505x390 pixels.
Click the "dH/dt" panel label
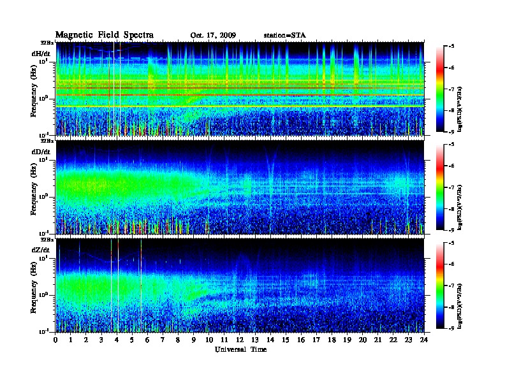[41, 54]
